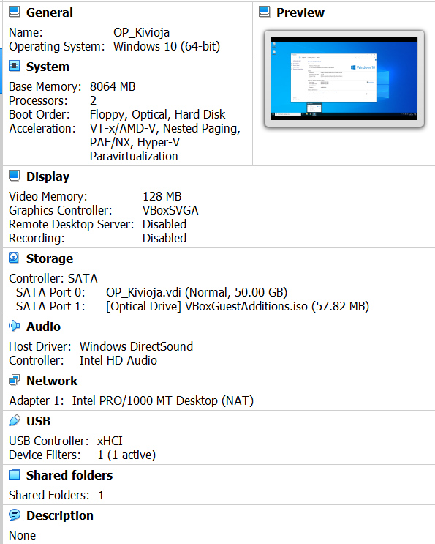Screen dimensions: 435x544
Task: Open the System settings heading
Action: 48,67
